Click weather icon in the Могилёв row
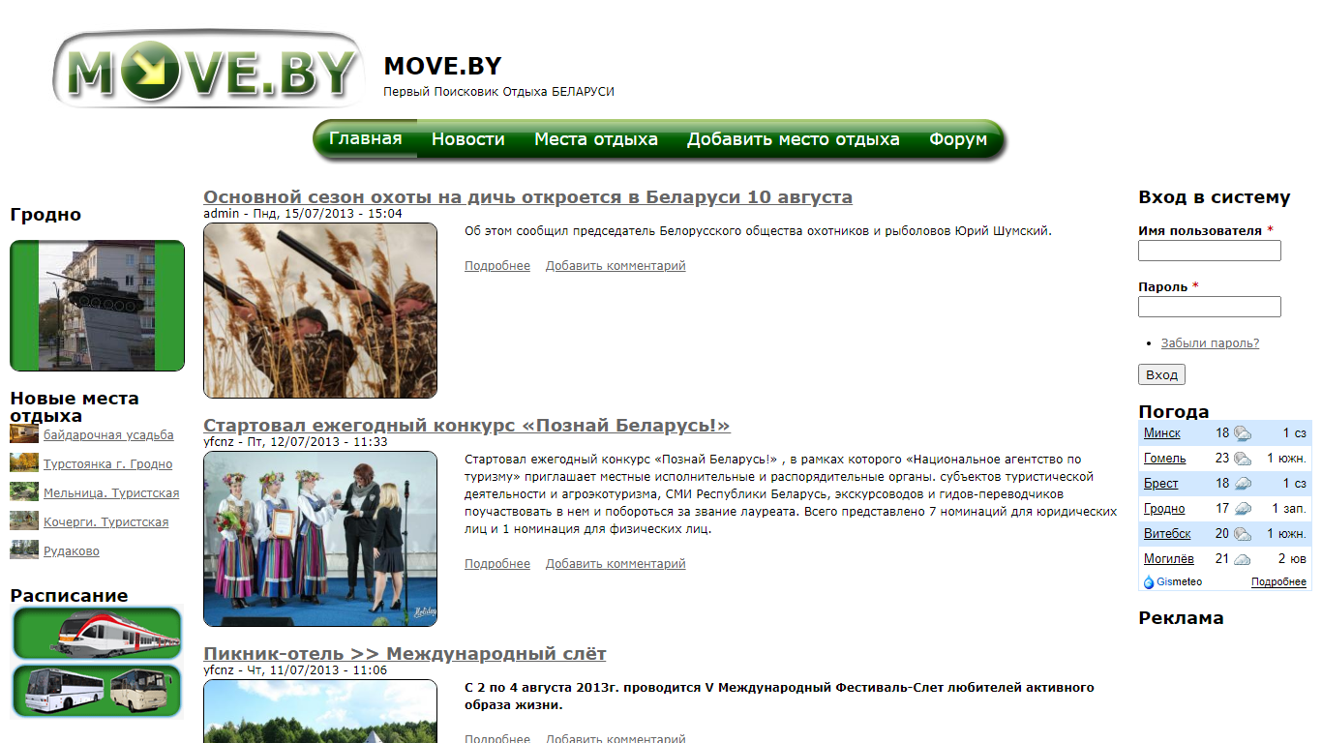Viewport: 1322px width, 743px height. point(1243,559)
